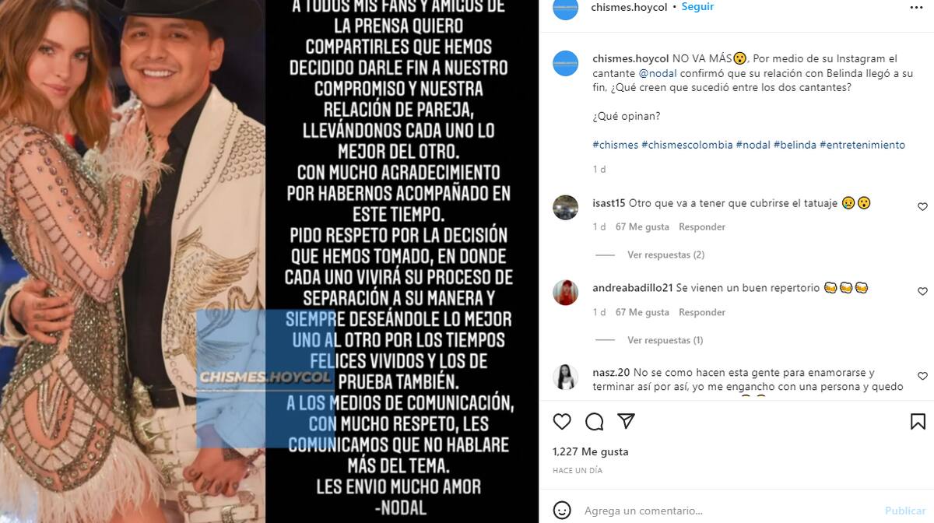This screenshot has height=523, width=934.
Task: Expand Ver respuestas (1) replies
Action: 665,340
